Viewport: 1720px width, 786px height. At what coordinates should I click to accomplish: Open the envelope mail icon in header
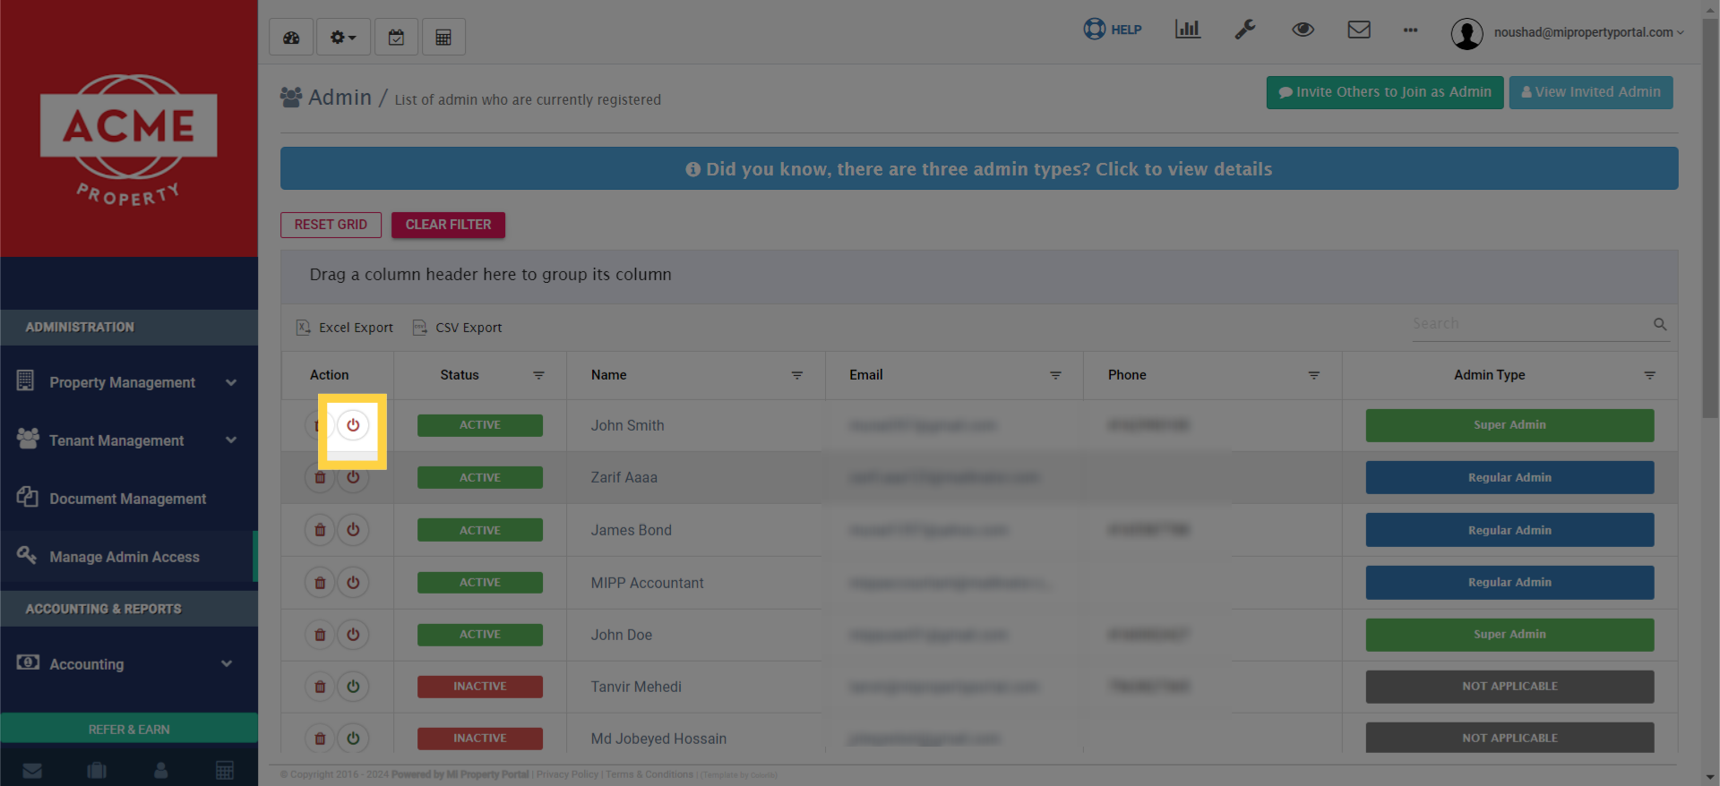click(1358, 30)
